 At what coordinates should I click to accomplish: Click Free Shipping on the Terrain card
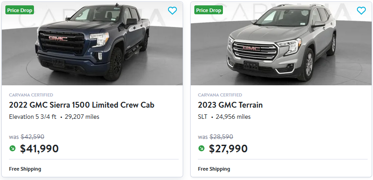coord(214,169)
